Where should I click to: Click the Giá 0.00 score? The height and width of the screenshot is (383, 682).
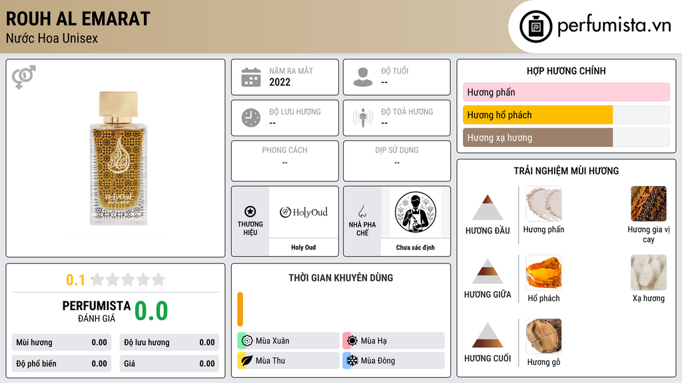(169, 364)
